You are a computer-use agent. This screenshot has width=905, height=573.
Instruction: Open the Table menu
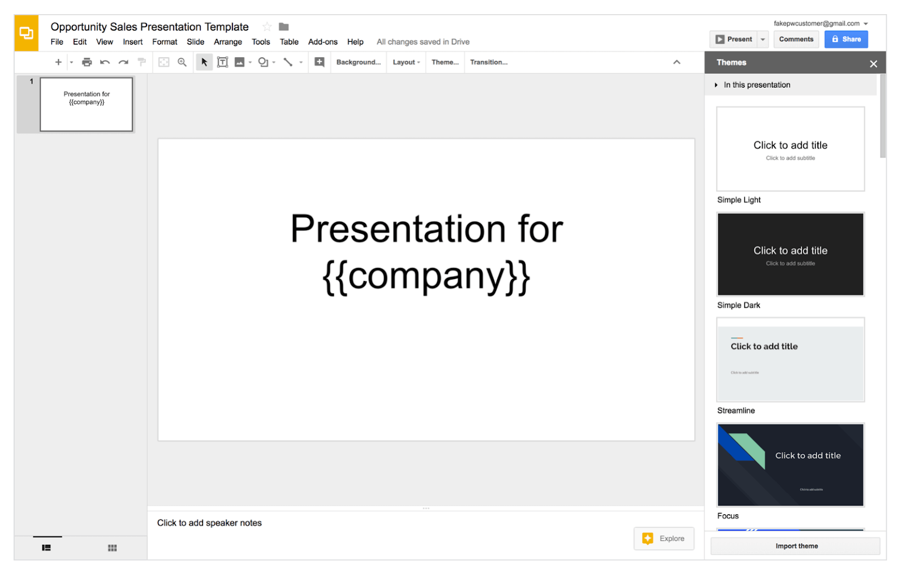coord(289,42)
